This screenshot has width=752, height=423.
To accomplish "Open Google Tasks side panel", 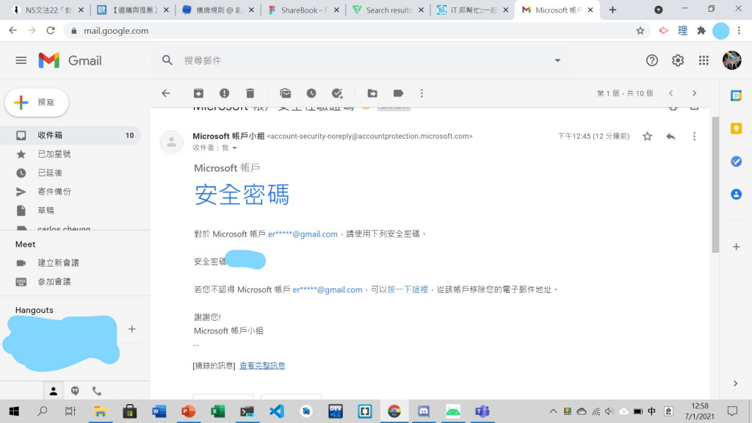I will pos(736,162).
